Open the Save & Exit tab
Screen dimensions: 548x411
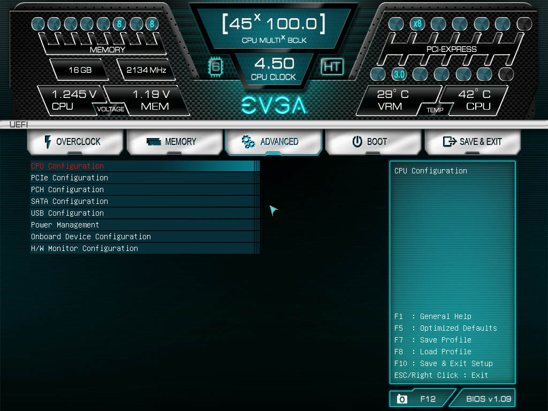pos(473,141)
